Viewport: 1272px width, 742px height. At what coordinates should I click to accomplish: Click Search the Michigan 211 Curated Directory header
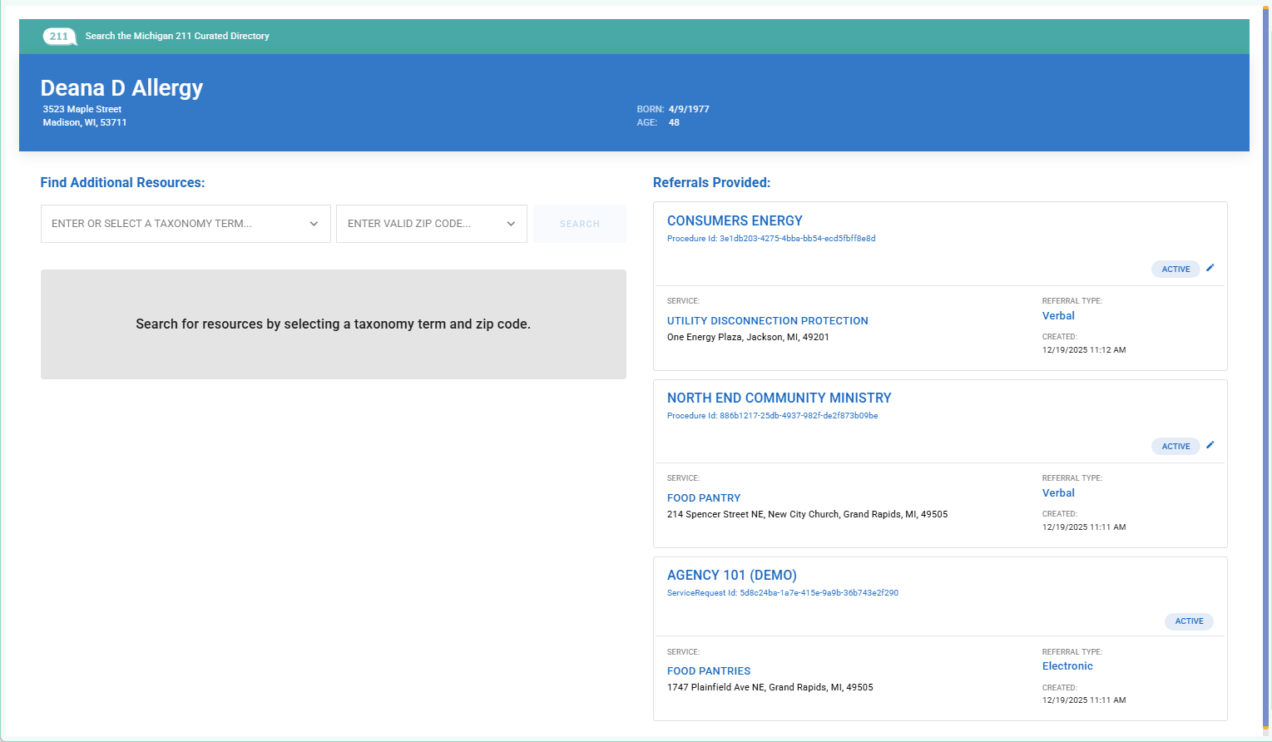[x=177, y=37]
